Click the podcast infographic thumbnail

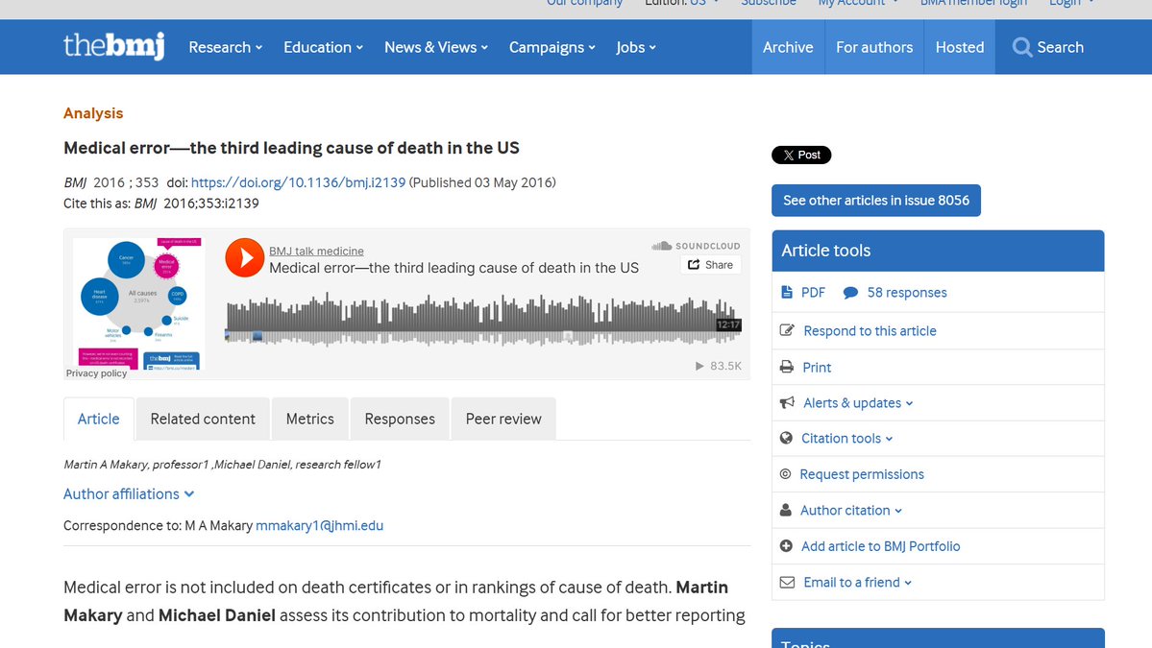[x=138, y=302]
